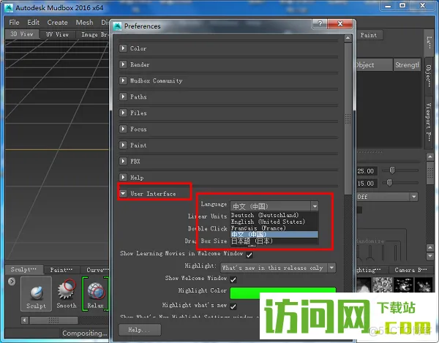Screen dimensions: 439x343
Task: Click the 25.00 value field
Action: pyautogui.click(x=367, y=171)
